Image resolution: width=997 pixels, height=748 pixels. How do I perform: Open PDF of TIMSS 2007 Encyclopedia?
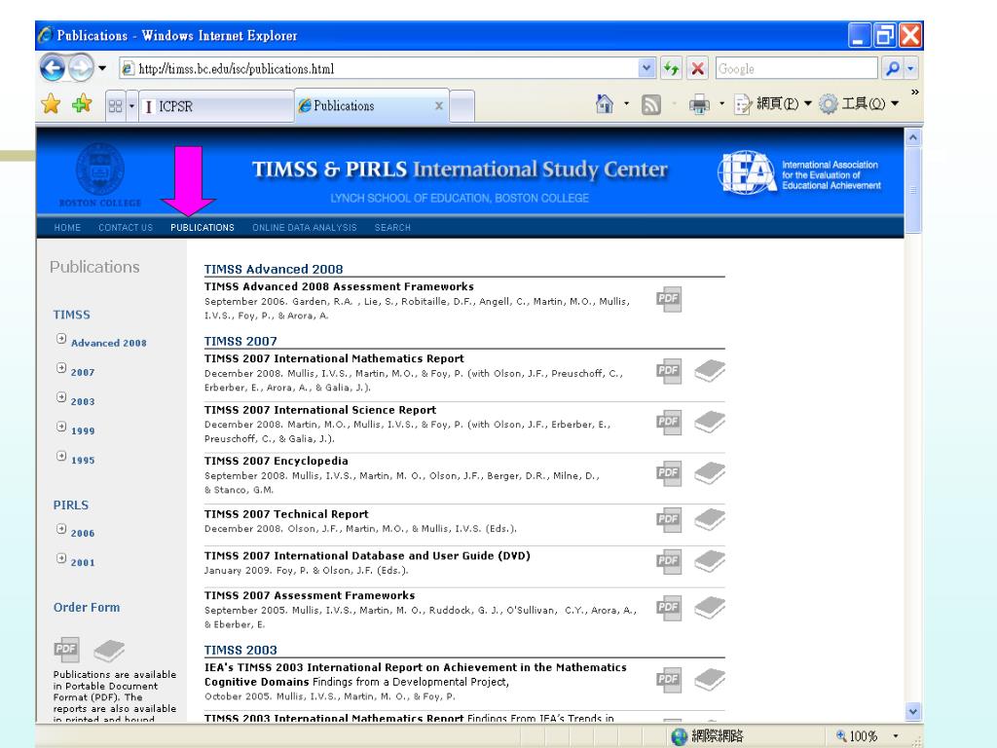tap(668, 473)
